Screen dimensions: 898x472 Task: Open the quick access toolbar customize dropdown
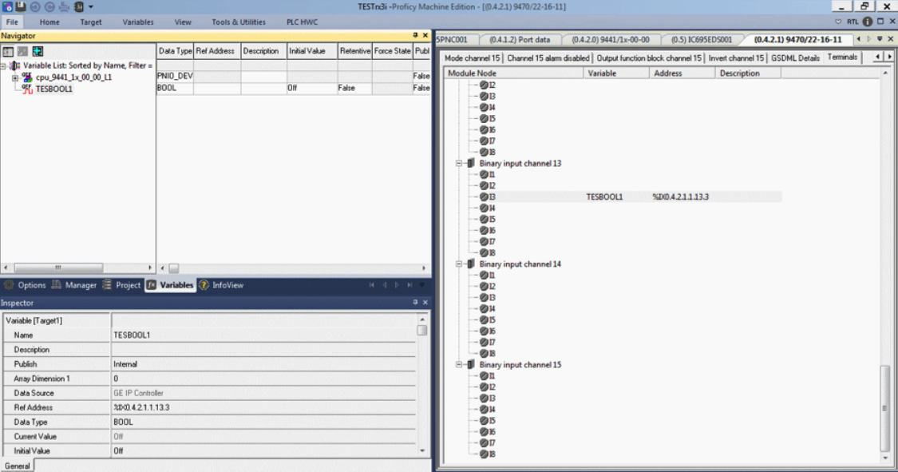point(90,7)
